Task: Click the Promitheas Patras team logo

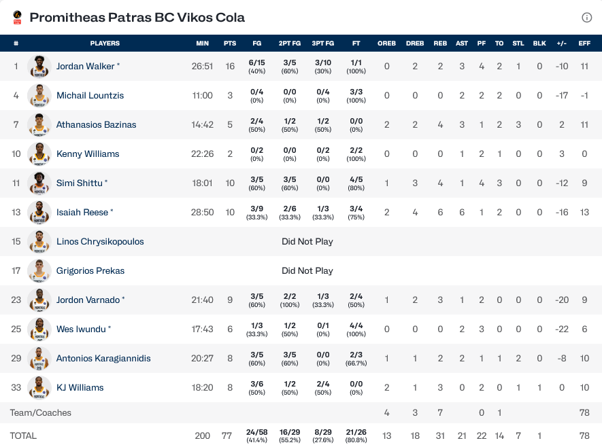Action: click(17, 18)
